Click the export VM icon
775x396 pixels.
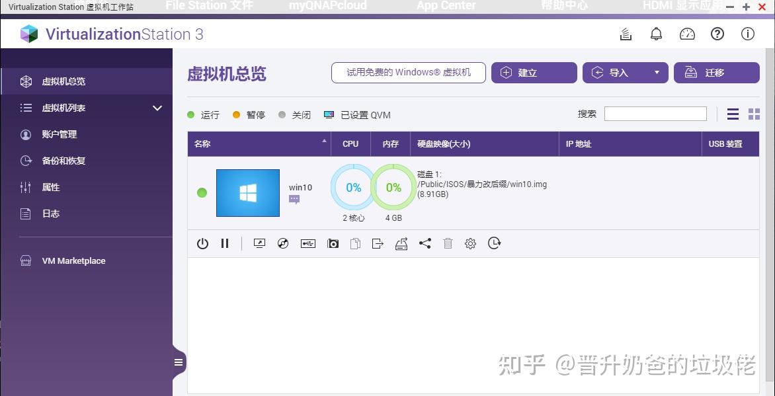[378, 243]
